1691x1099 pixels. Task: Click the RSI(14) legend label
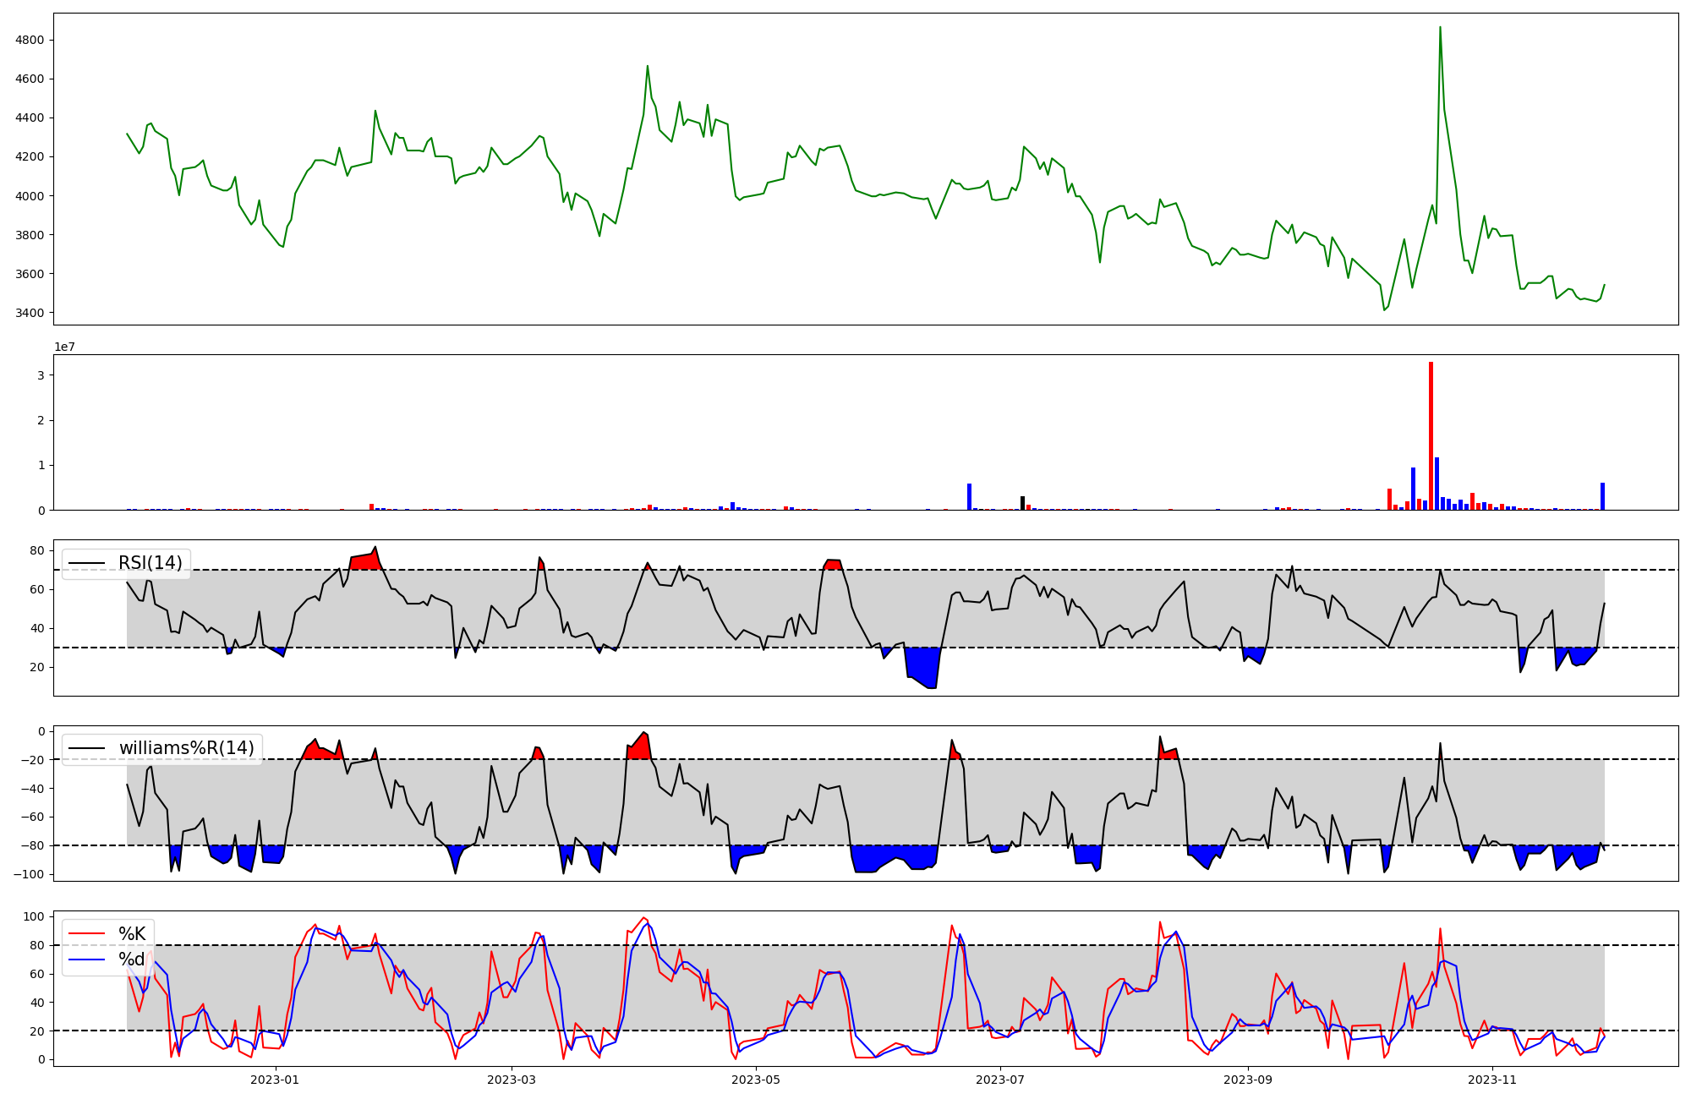[150, 563]
